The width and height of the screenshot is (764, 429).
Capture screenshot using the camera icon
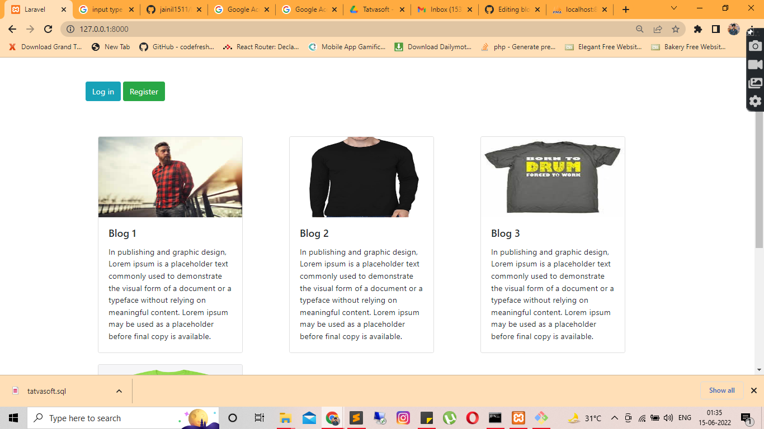pyautogui.click(x=755, y=47)
